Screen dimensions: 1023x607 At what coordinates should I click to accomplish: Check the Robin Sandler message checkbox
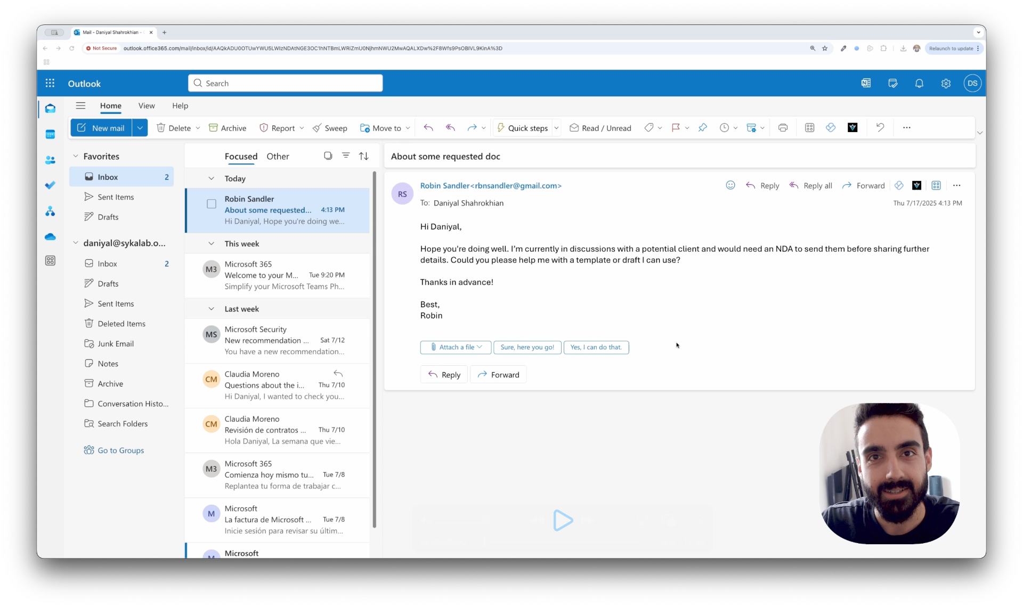click(212, 204)
